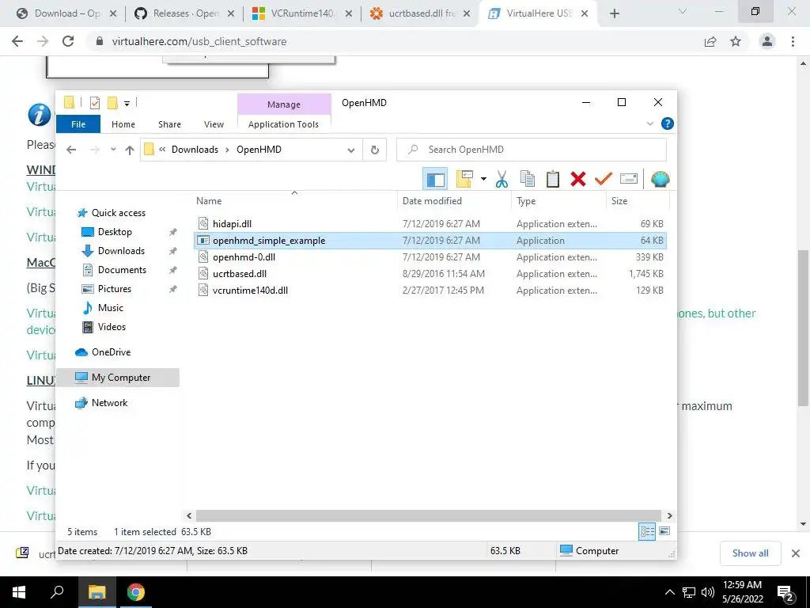810x608 pixels.
Task: Select Pictures in navigation pane
Action: (x=115, y=289)
